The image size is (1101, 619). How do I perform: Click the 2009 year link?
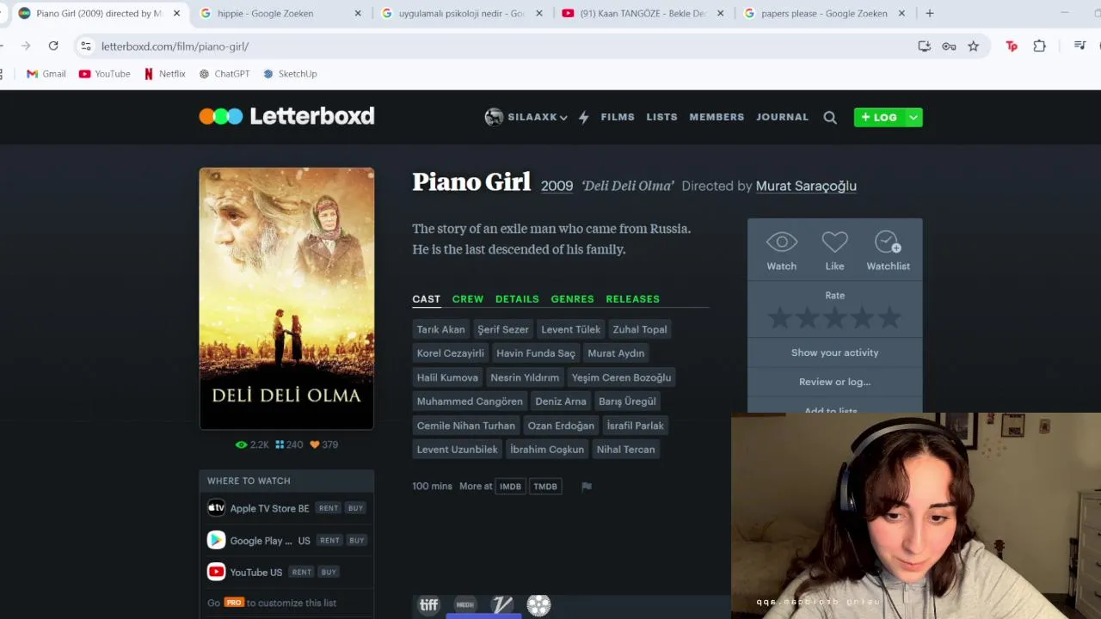(x=557, y=186)
